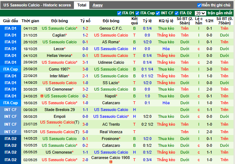Open Real Vicenza team link
This screenshot has height=164, width=235.
[x=111, y=132]
